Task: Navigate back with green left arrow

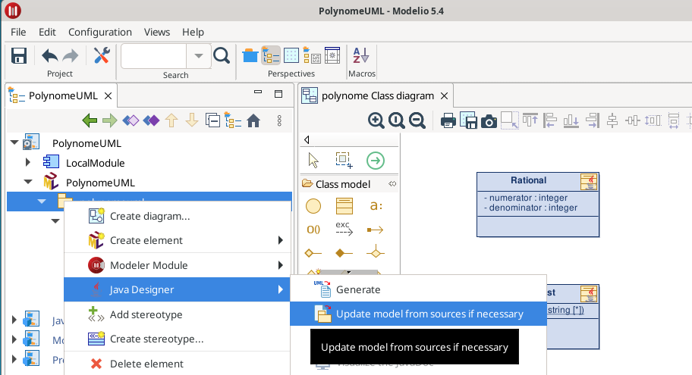Action: pyautogui.click(x=90, y=120)
